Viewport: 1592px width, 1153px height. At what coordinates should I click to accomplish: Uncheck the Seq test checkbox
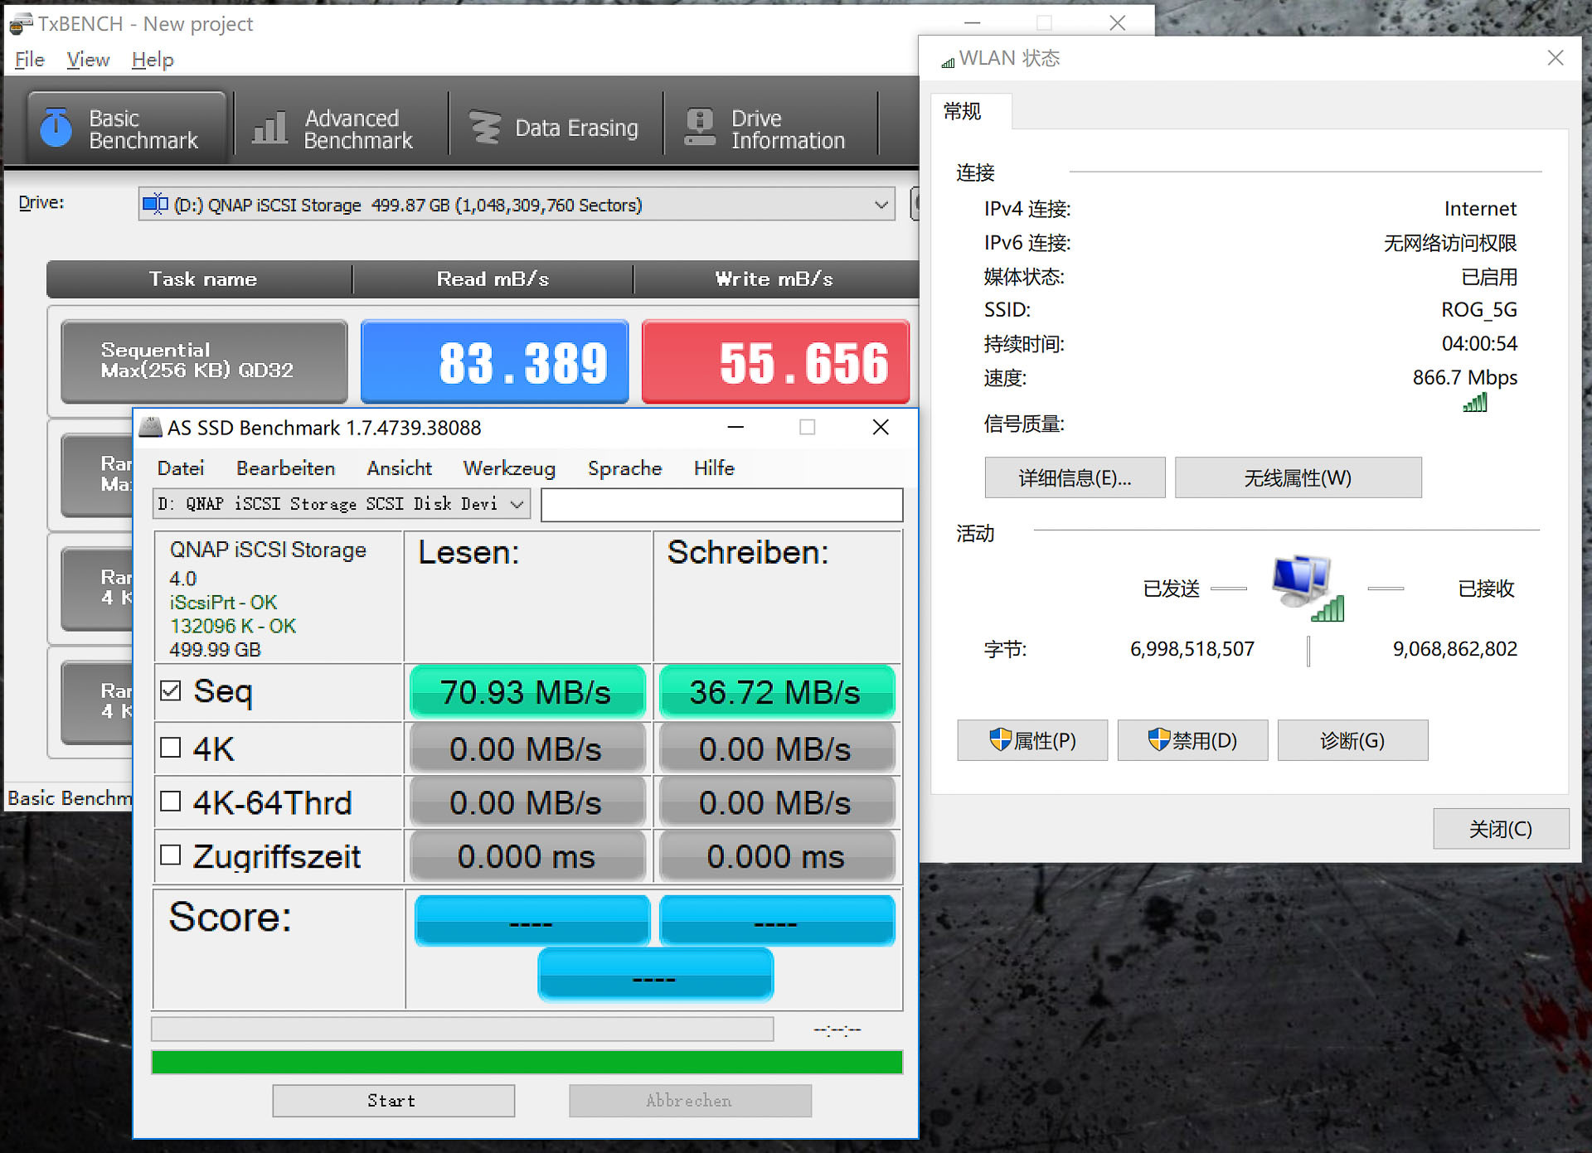coord(171,690)
